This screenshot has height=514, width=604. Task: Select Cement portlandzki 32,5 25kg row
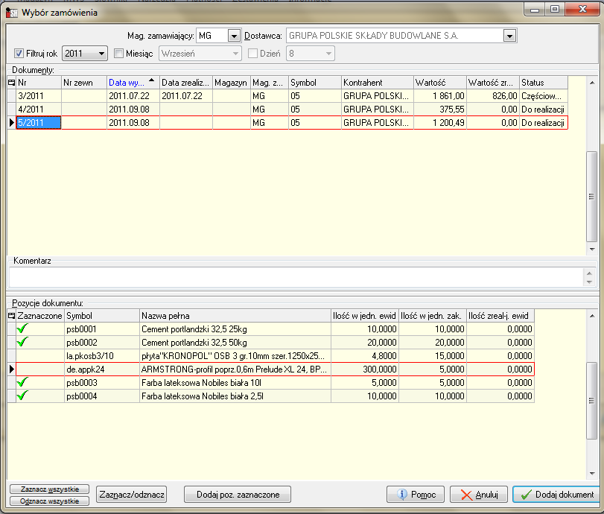(x=271, y=329)
